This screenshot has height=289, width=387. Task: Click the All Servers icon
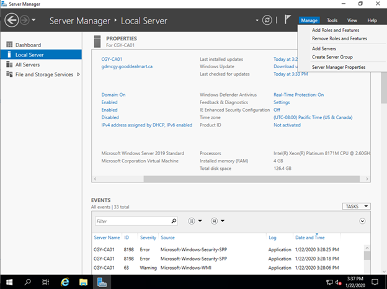point(9,64)
